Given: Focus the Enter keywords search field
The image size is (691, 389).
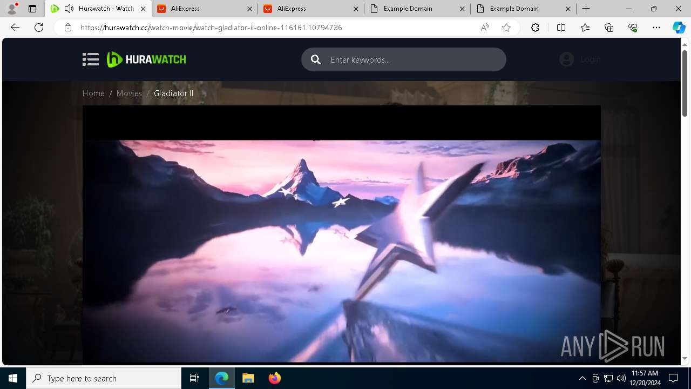Looking at the screenshot, I should 403,59.
